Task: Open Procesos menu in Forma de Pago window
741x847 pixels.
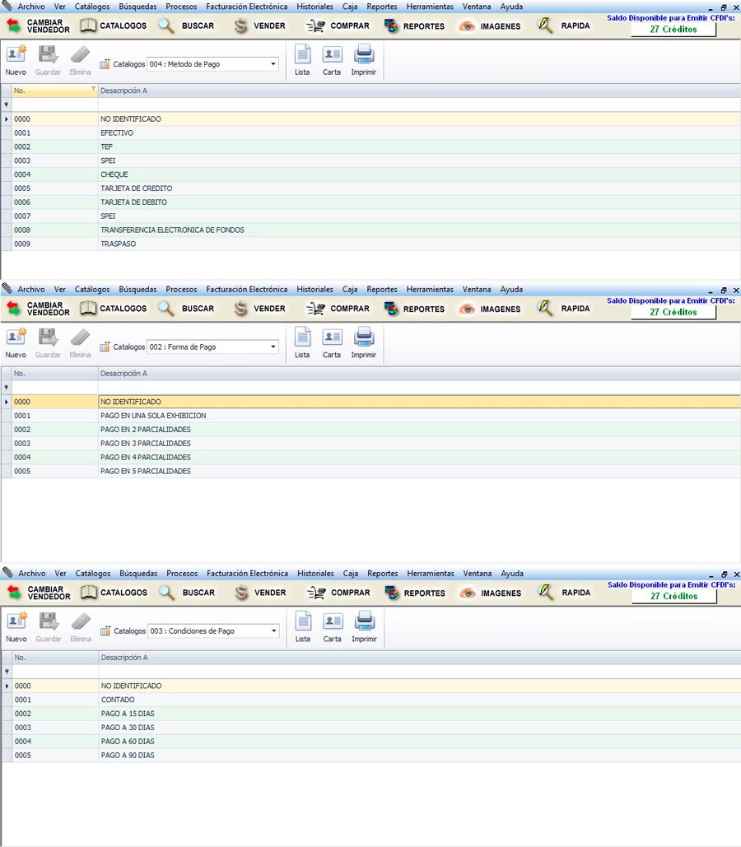Action: pos(181,290)
